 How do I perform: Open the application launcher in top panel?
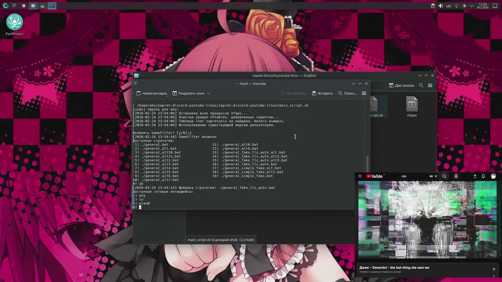pos(5,6)
